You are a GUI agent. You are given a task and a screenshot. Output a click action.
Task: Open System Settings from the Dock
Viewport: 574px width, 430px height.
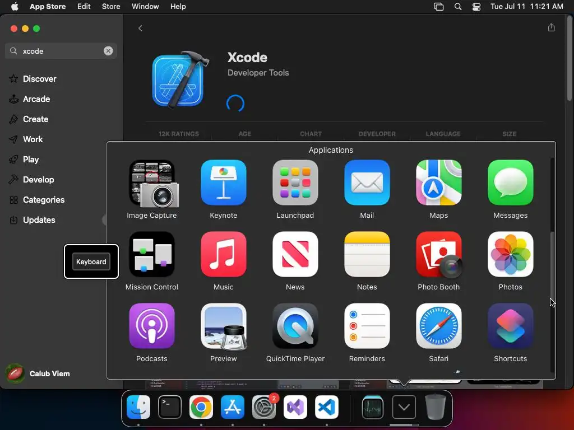264,407
